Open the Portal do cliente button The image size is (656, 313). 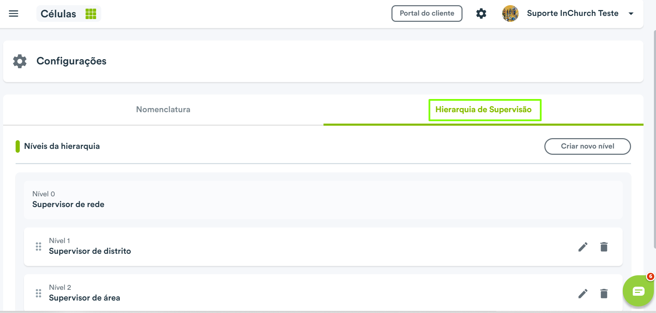(427, 14)
